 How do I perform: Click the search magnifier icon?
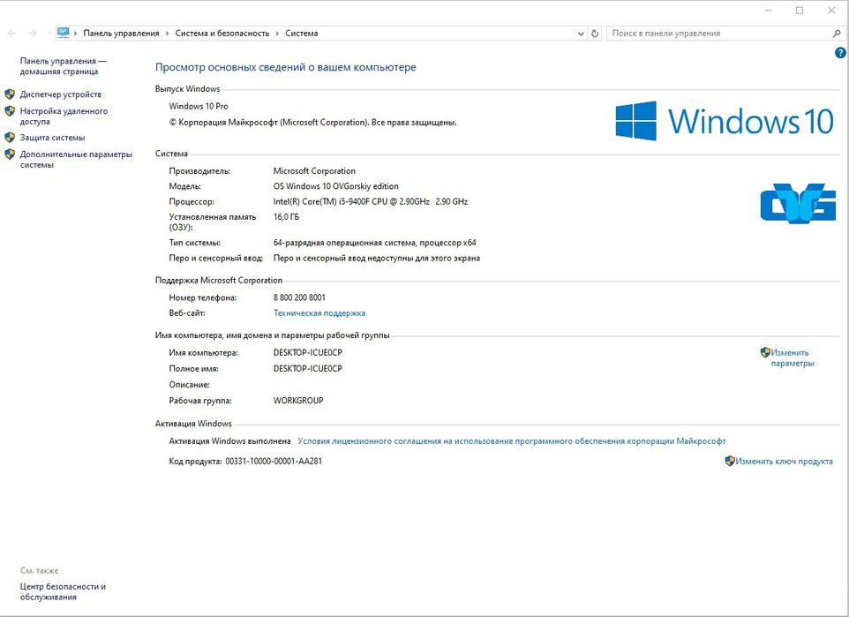pyautogui.click(x=837, y=34)
